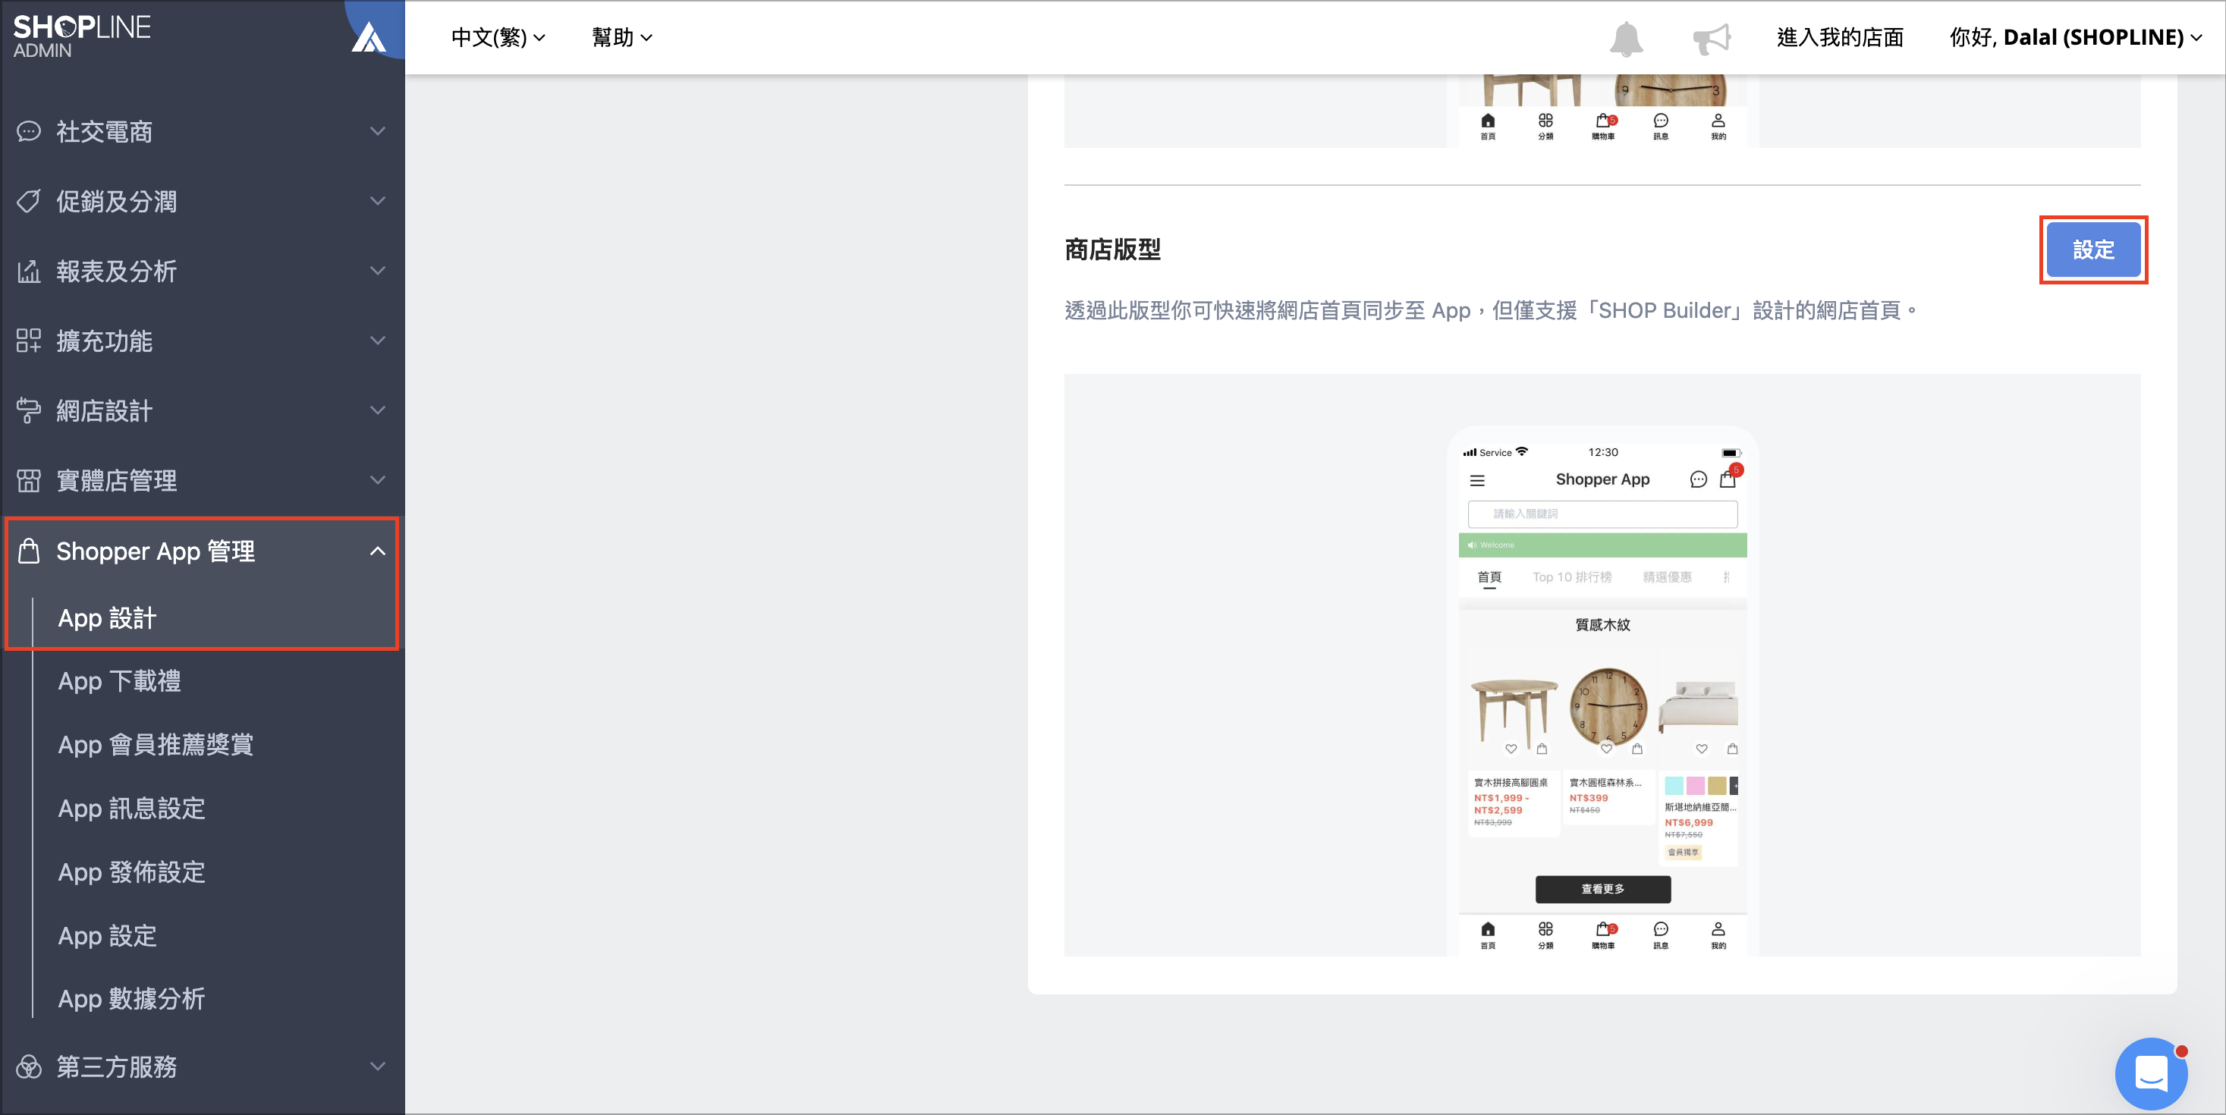Open the 幫助 help dropdown
Screen dimensions: 2226x1115
[x=622, y=37]
